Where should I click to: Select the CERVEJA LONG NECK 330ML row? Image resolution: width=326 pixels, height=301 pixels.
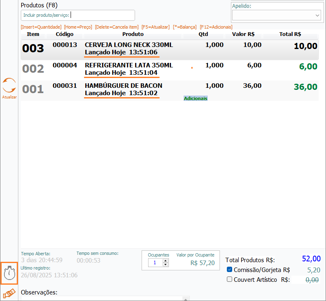[129, 49]
